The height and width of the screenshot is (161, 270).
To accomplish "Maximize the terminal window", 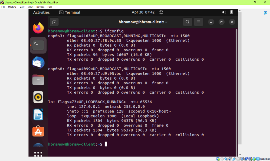I will pos(221,22).
